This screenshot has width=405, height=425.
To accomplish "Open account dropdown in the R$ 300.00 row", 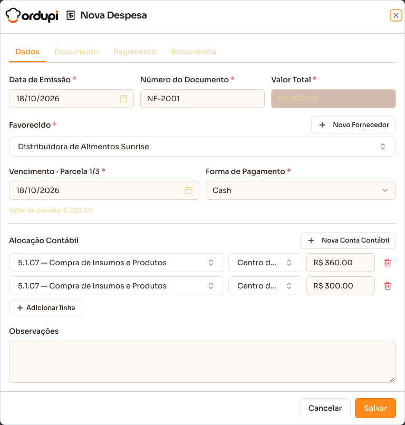I will (x=117, y=286).
